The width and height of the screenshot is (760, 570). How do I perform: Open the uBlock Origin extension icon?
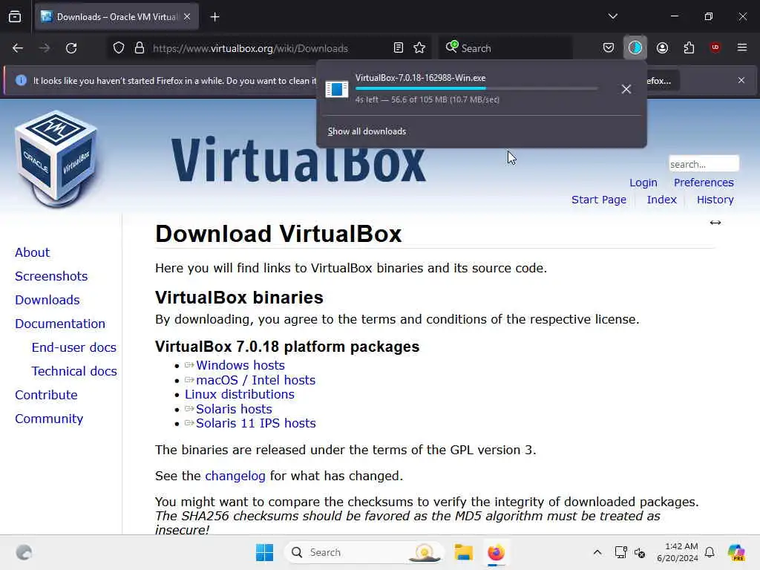click(x=715, y=47)
